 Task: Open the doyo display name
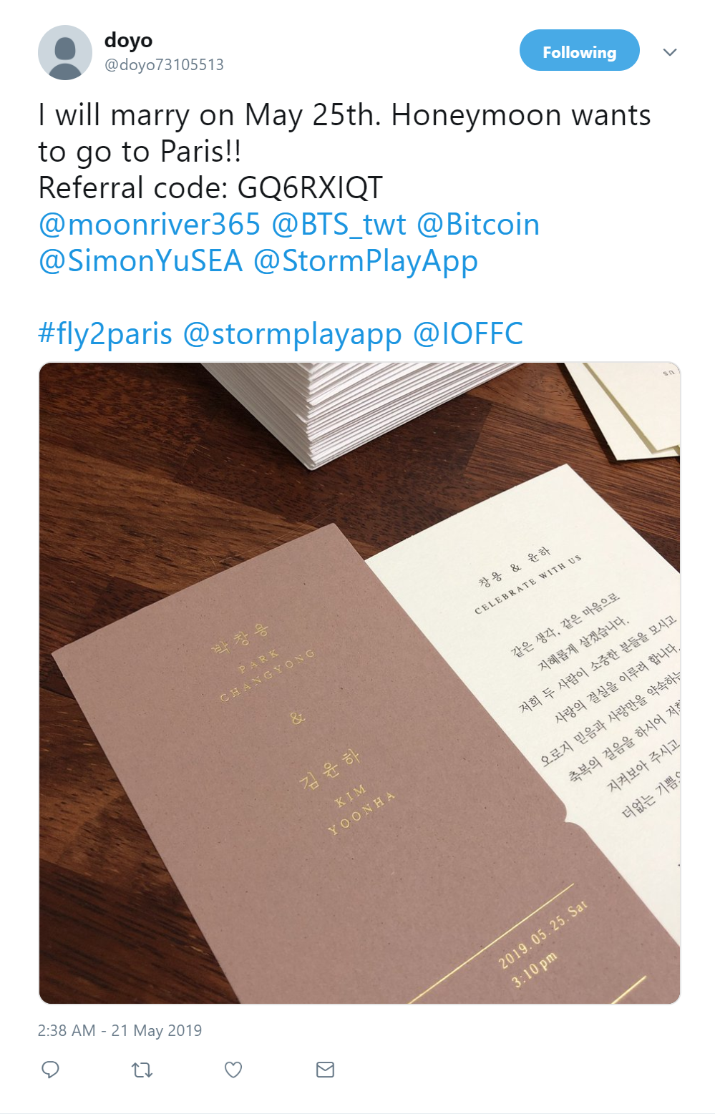[129, 40]
